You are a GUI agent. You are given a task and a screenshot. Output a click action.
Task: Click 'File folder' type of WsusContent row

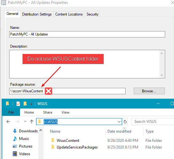[x=154, y=141]
